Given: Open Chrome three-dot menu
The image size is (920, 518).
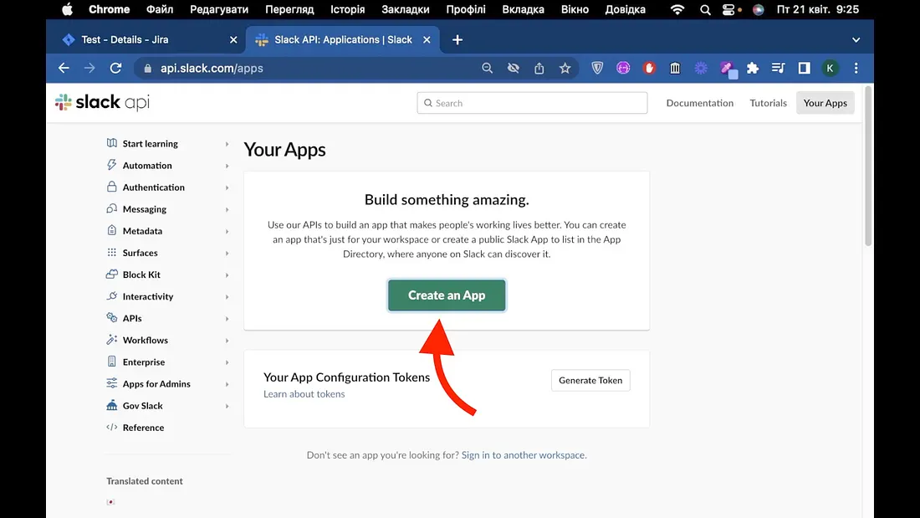Looking at the screenshot, I should pyautogui.click(x=856, y=68).
